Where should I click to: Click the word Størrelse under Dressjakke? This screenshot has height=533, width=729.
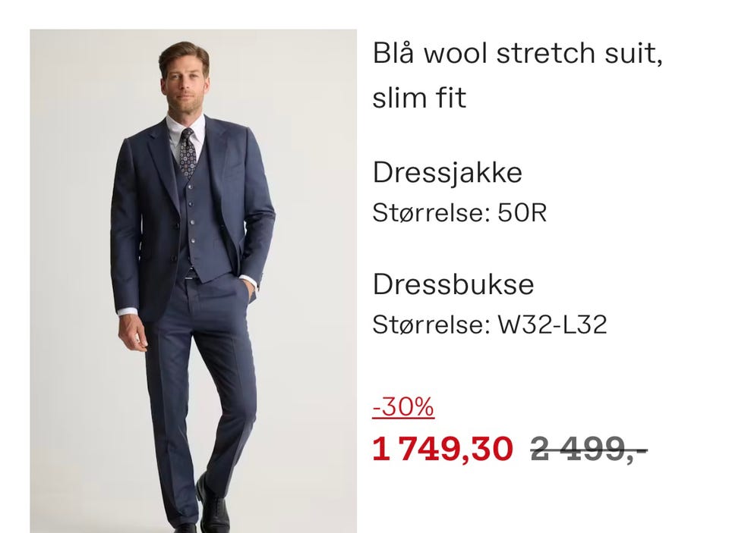click(431, 213)
